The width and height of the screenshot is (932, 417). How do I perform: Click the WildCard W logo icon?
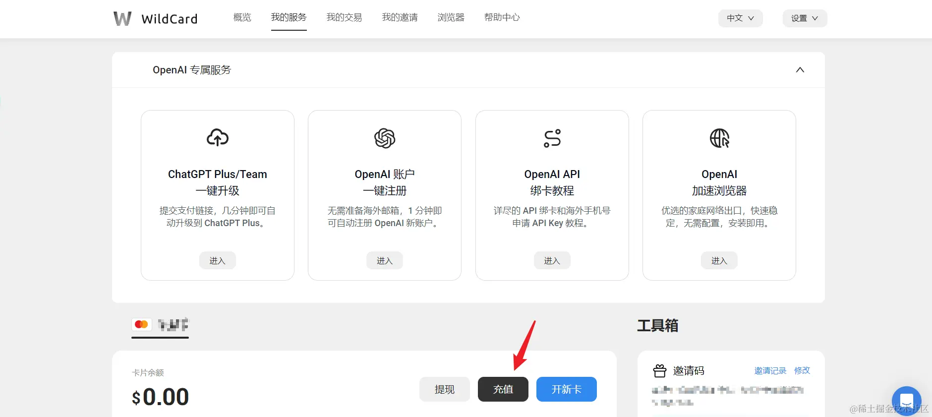[122, 18]
